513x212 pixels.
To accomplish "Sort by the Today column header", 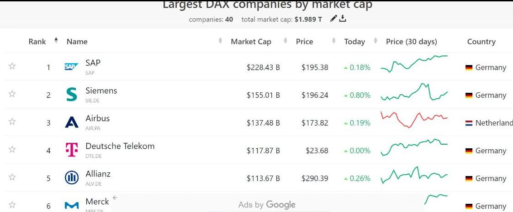I will click(x=354, y=41).
